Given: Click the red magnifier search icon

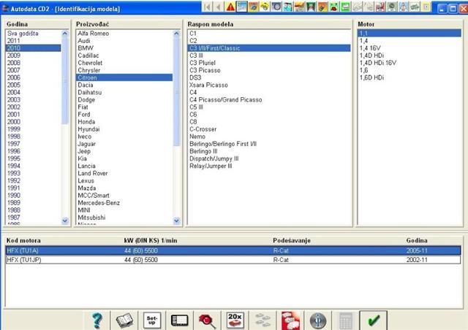Looking at the screenshot, I should [x=207, y=321].
